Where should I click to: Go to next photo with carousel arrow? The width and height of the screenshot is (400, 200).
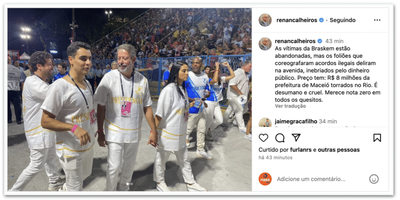click(x=242, y=100)
